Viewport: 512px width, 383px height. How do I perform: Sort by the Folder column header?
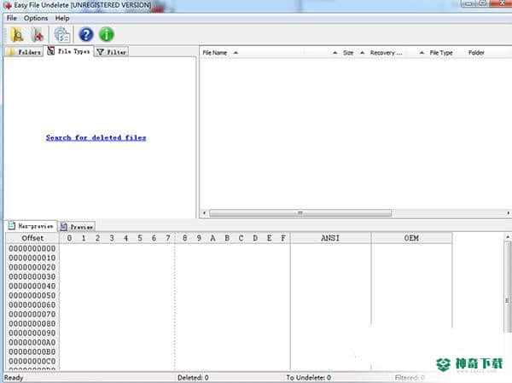point(476,53)
